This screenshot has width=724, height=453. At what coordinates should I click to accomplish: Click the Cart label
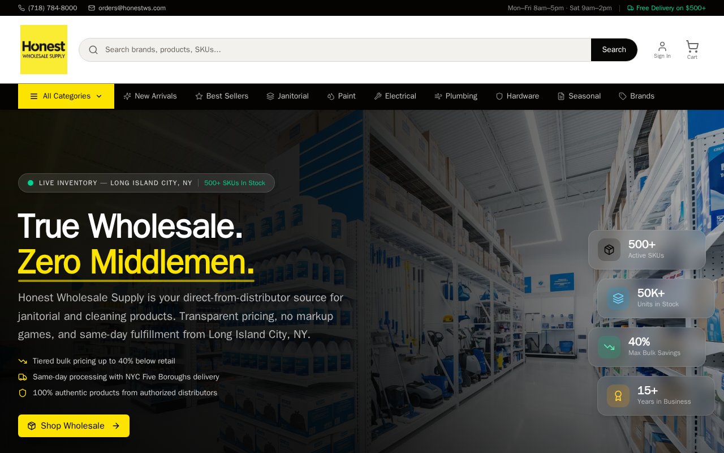tap(692, 57)
